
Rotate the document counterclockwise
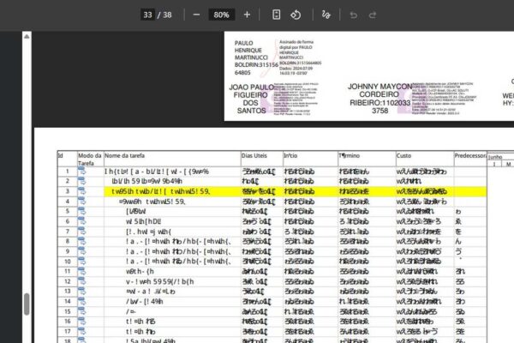[x=296, y=15]
